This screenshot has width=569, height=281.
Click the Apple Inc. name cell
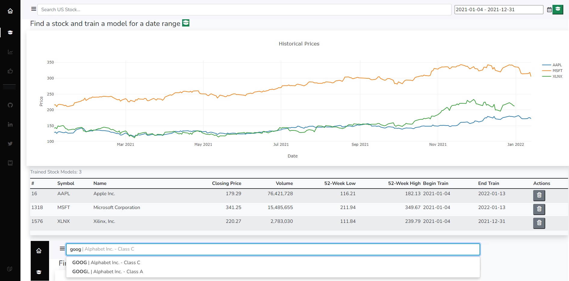pos(104,194)
